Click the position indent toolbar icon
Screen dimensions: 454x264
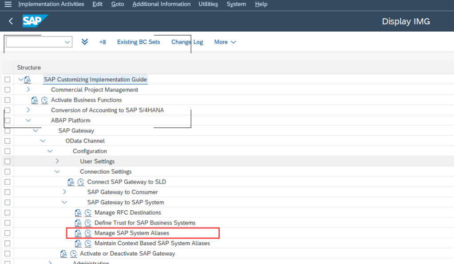point(103,42)
